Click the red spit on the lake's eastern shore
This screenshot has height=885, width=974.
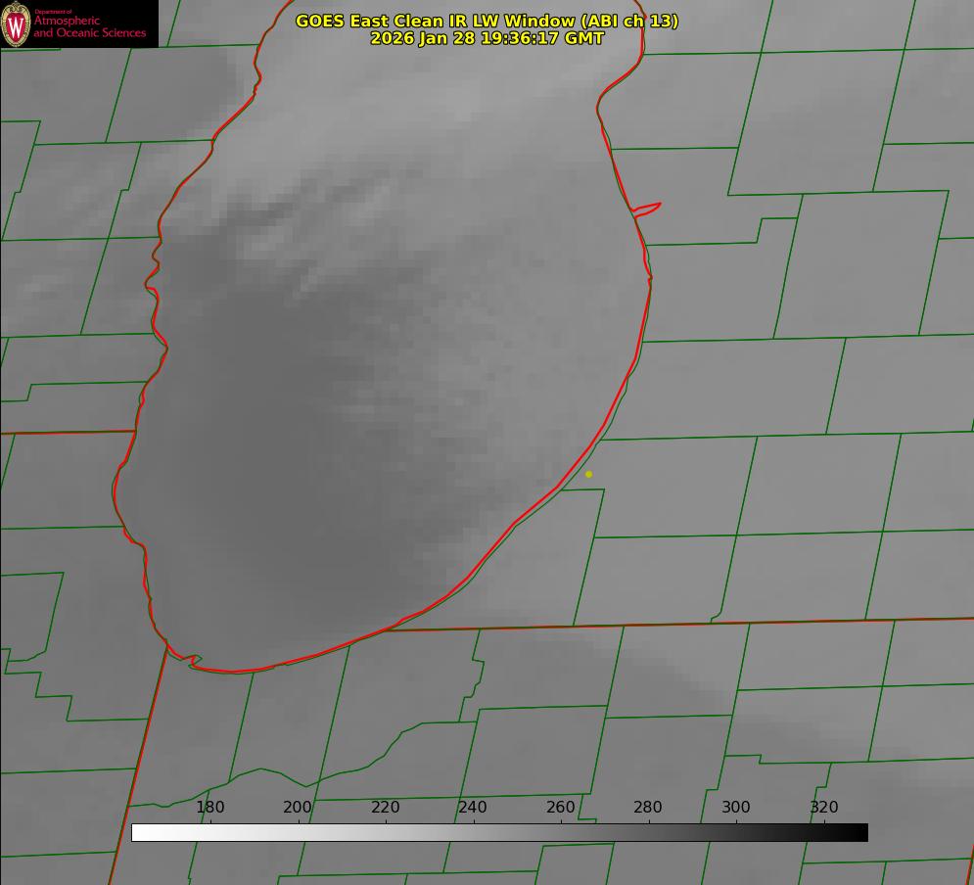648,207
